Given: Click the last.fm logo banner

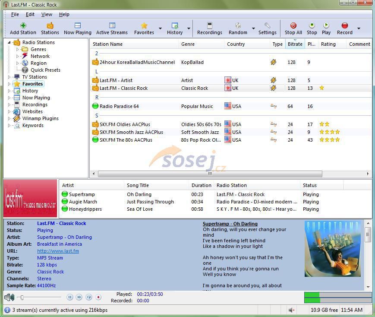Looking at the screenshot, I should click(30, 198).
